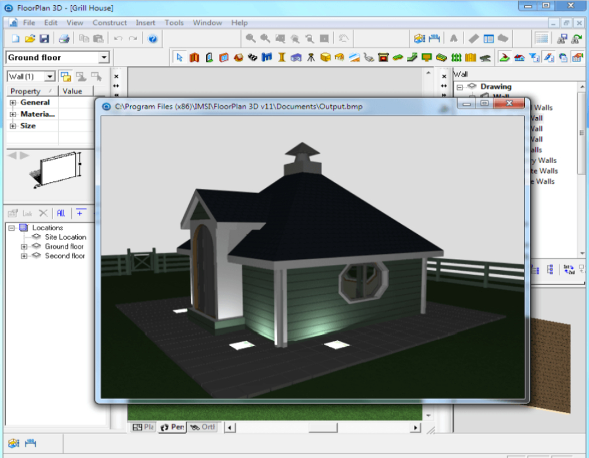Click the bottom-left 3D view status icon
589x458 pixels.
[x=14, y=443]
